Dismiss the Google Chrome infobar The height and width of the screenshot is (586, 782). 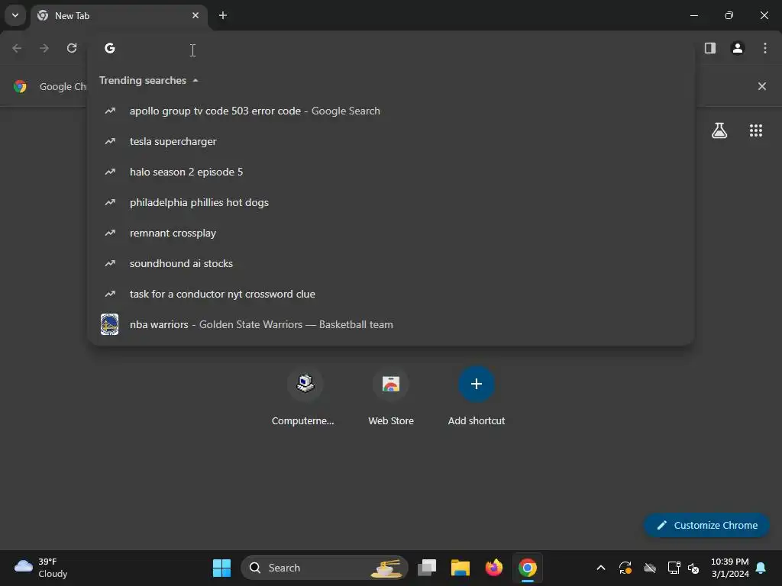pyautogui.click(x=762, y=86)
